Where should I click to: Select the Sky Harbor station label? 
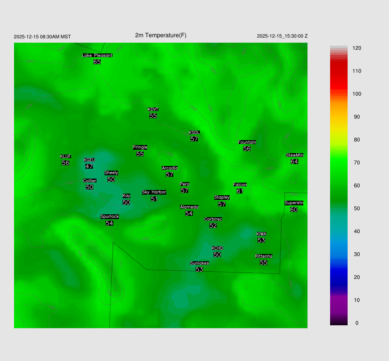coord(154,192)
